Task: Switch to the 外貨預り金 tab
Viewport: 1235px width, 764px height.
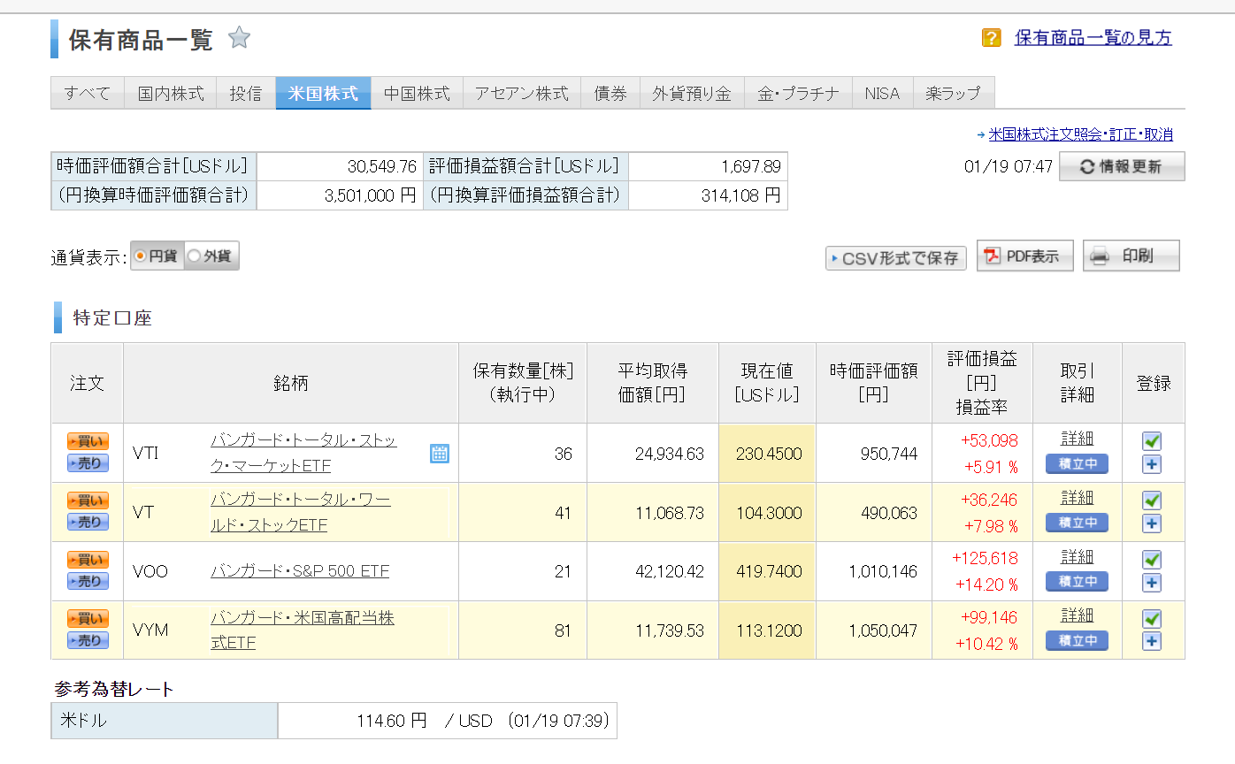Action: (x=692, y=94)
